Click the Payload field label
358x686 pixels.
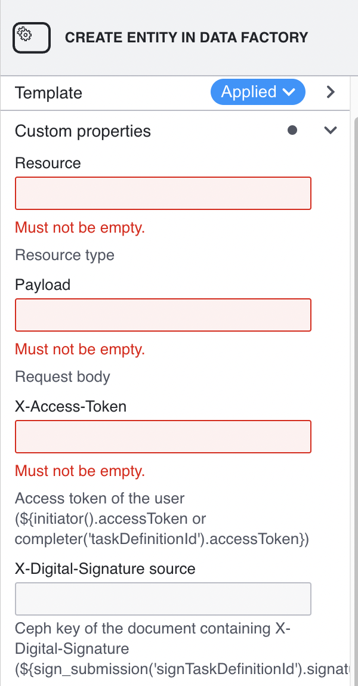tap(42, 285)
